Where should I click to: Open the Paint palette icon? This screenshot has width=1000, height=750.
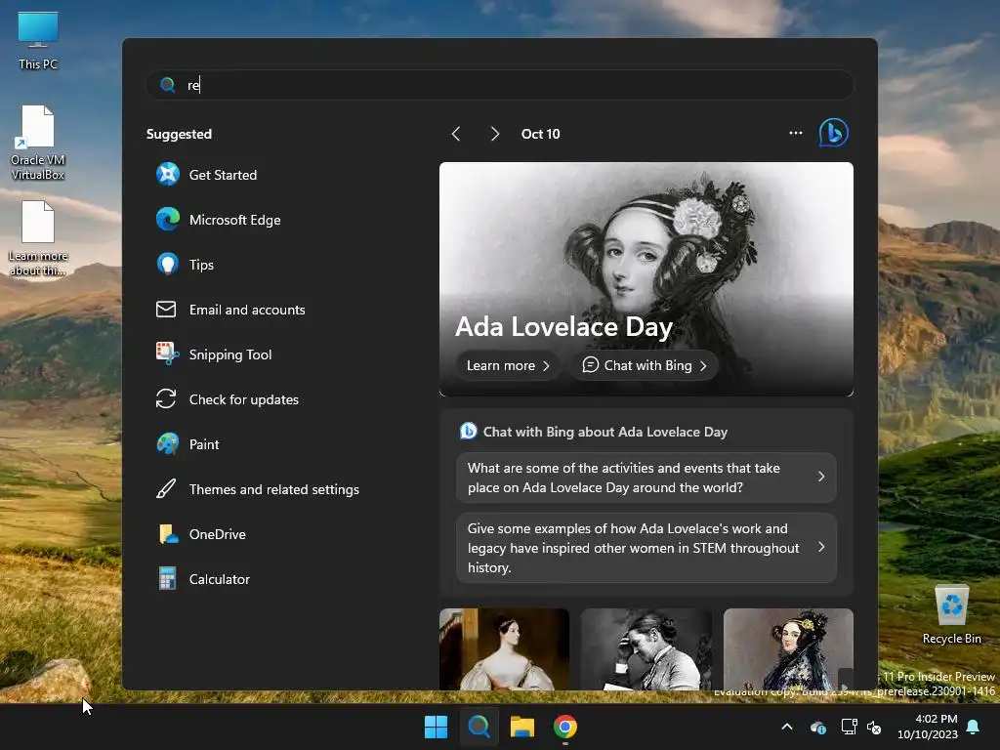168,444
